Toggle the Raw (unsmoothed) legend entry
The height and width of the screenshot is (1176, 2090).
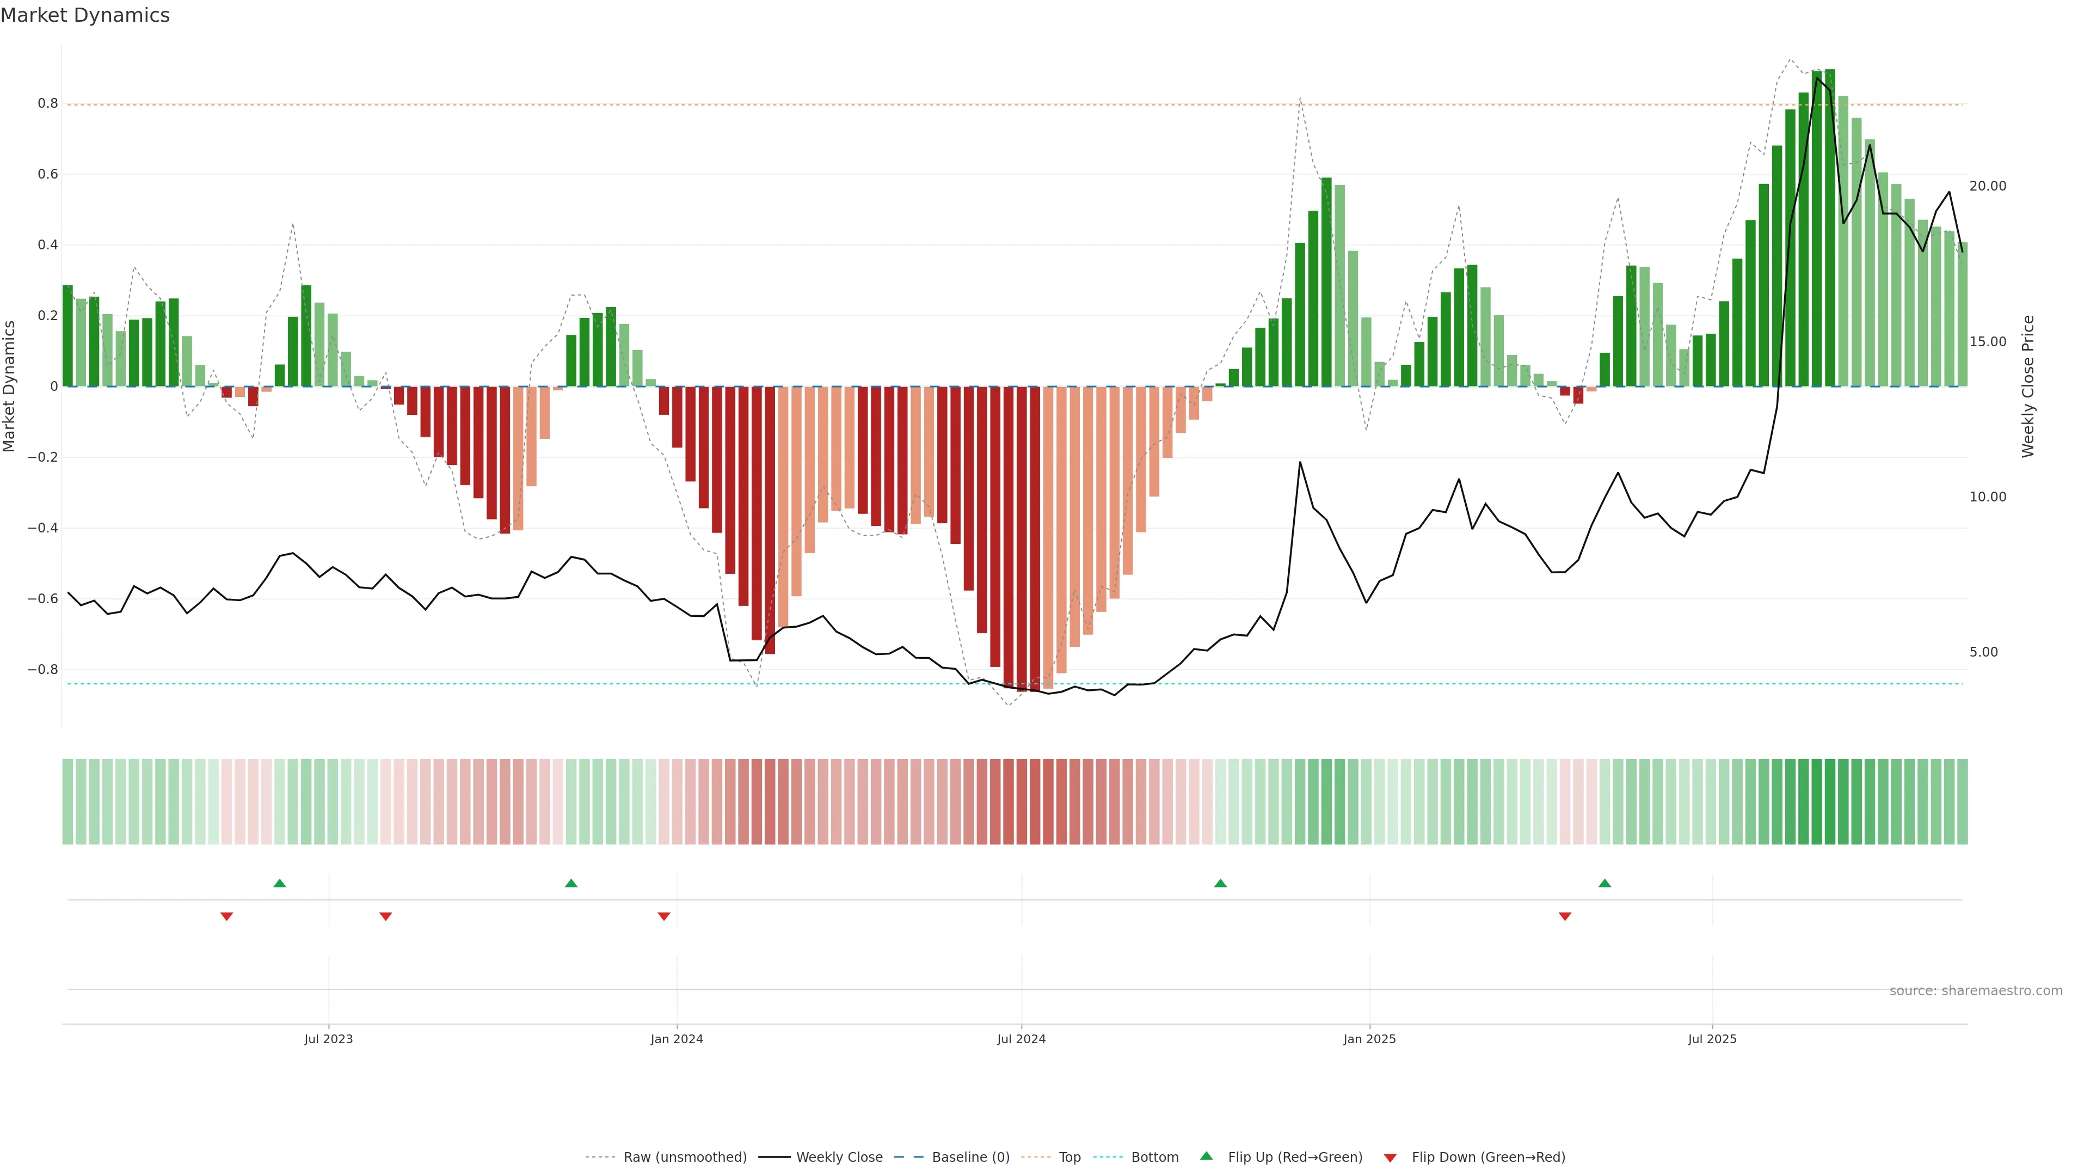684,1157
